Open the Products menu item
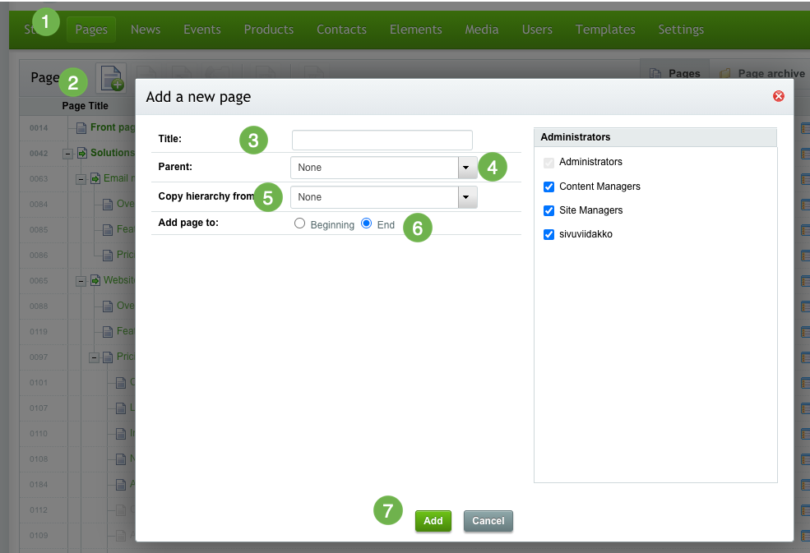This screenshot has width=810, height=553. pos(269,30)
